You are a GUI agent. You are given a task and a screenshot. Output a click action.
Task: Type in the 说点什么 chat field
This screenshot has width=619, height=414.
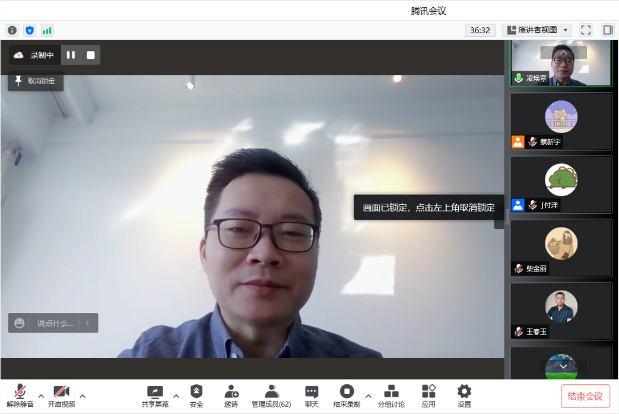click(x=55, y=323)
